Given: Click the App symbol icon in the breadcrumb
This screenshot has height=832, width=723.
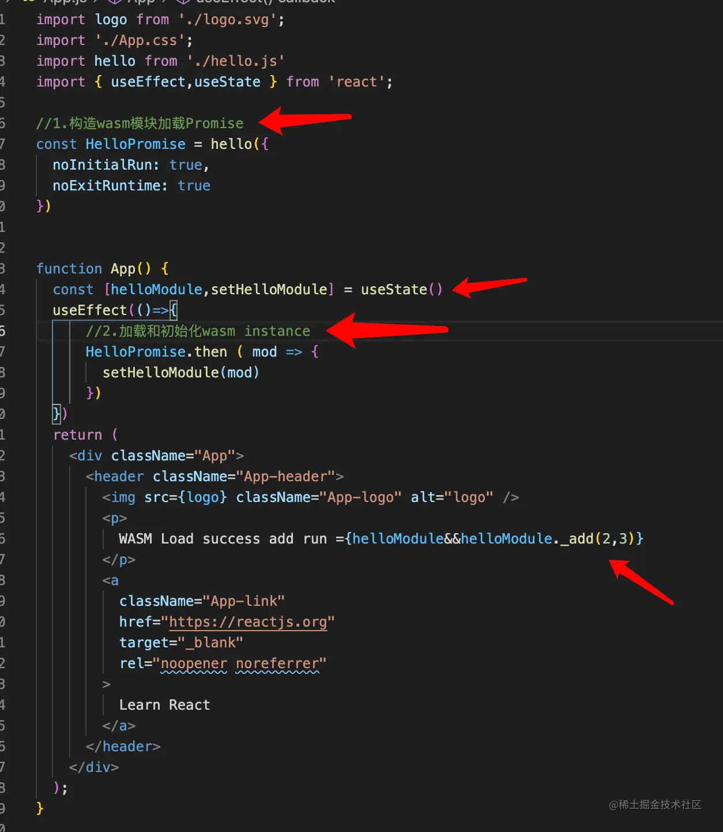Looking at the screenshot, I should [114, 3].
